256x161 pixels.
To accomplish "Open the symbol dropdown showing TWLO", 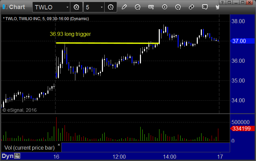I will click(51, 7).
